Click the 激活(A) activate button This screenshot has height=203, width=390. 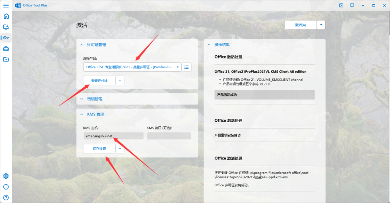(x=300, y=25)
